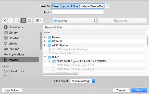Open Downloads in the sidebar
Viewport: 149px width, 94px height.
[x=13, y=27]
